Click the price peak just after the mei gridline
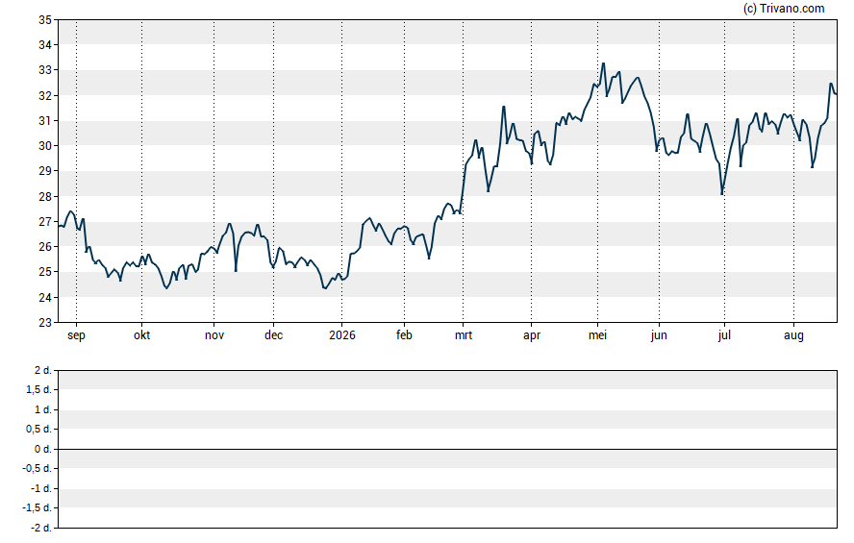854x543 pixels. [x=603, y=63]
